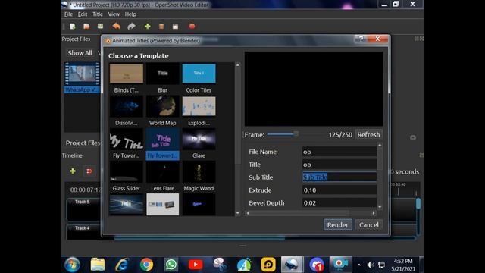Open Google Chrome from the taskbar
Screen dimensions: 485x273
(x=146, y=265)
